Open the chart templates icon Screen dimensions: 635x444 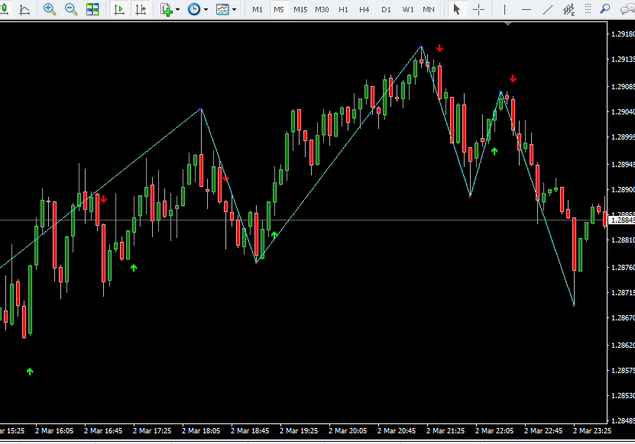tap(222, 9)
